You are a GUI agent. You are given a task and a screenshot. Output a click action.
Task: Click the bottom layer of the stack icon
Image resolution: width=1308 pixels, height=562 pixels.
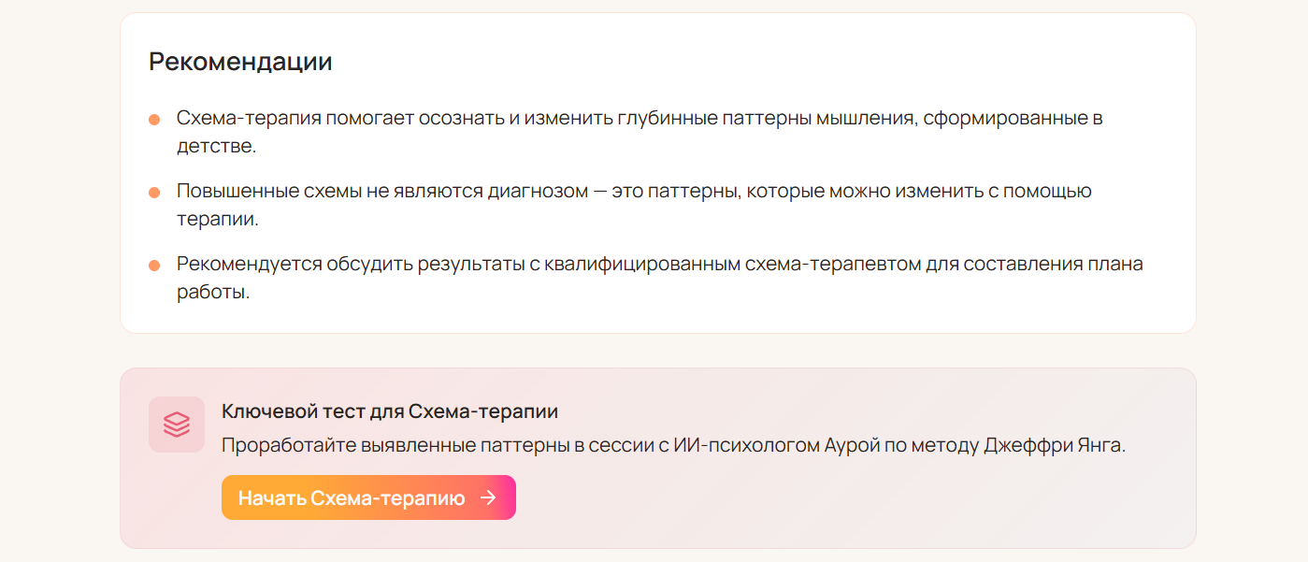tap(177, 431)
